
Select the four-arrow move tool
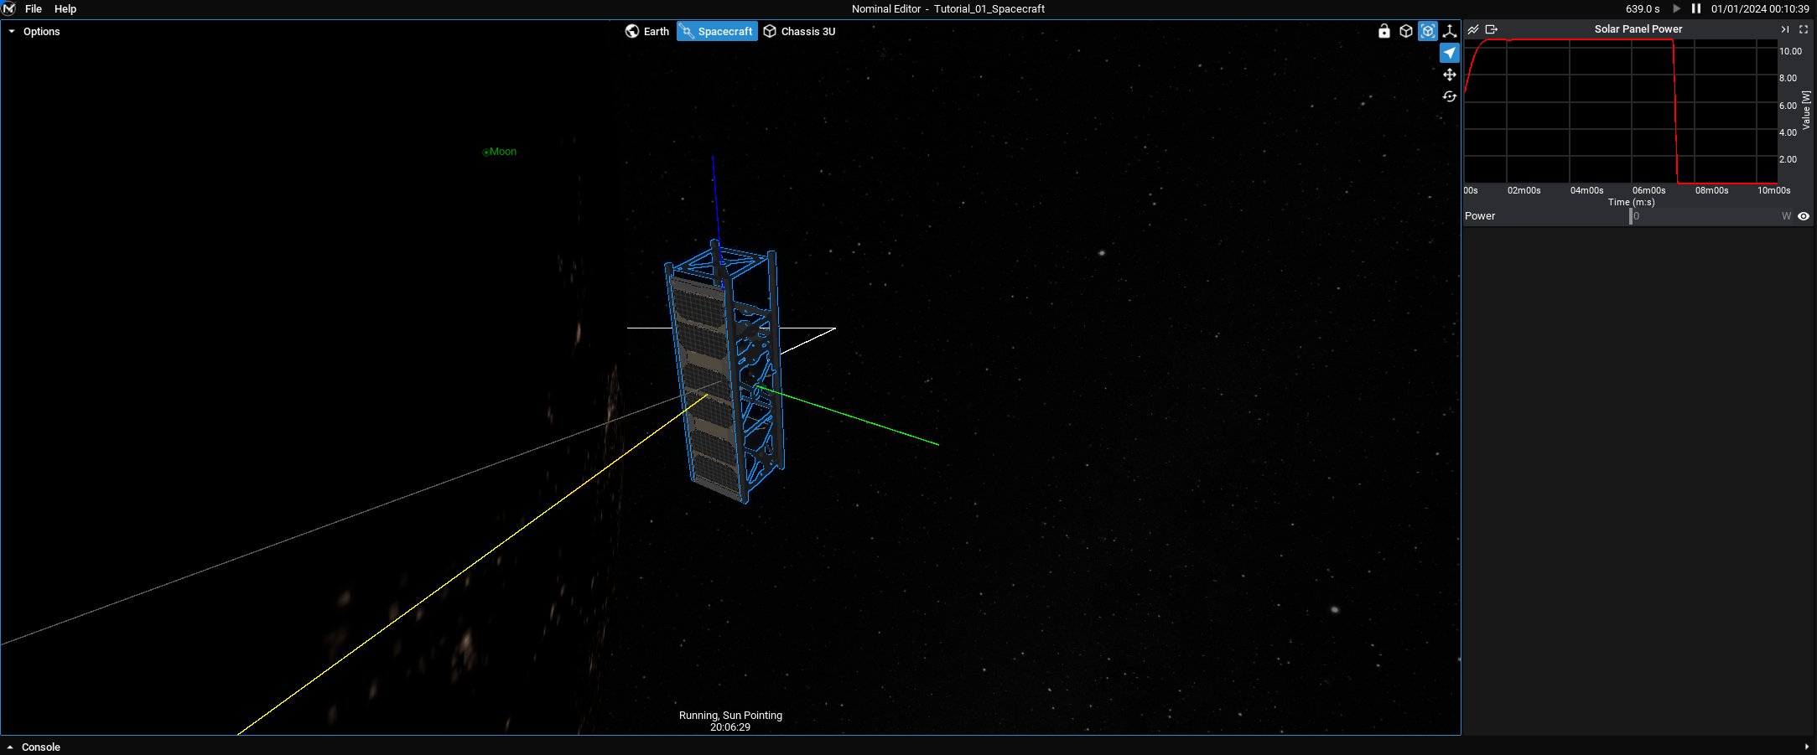coord(1450,75)
